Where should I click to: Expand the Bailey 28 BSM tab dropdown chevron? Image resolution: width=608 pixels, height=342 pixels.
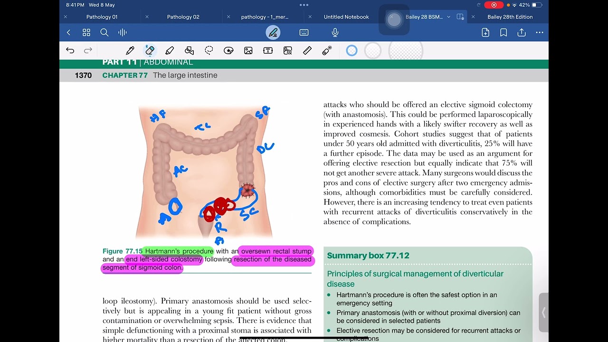pyautogui.click(x=448, y=17)
